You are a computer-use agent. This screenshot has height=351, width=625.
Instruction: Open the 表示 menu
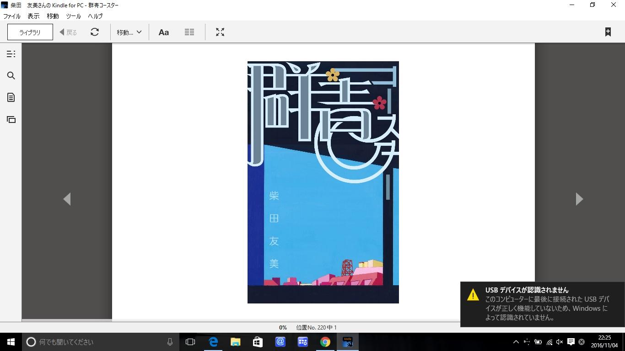coord(33,16)
